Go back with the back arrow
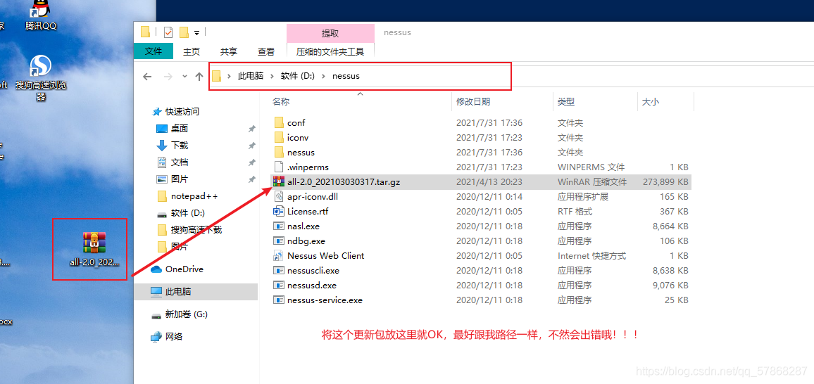814x384 pixels. (x=147, y=76)
